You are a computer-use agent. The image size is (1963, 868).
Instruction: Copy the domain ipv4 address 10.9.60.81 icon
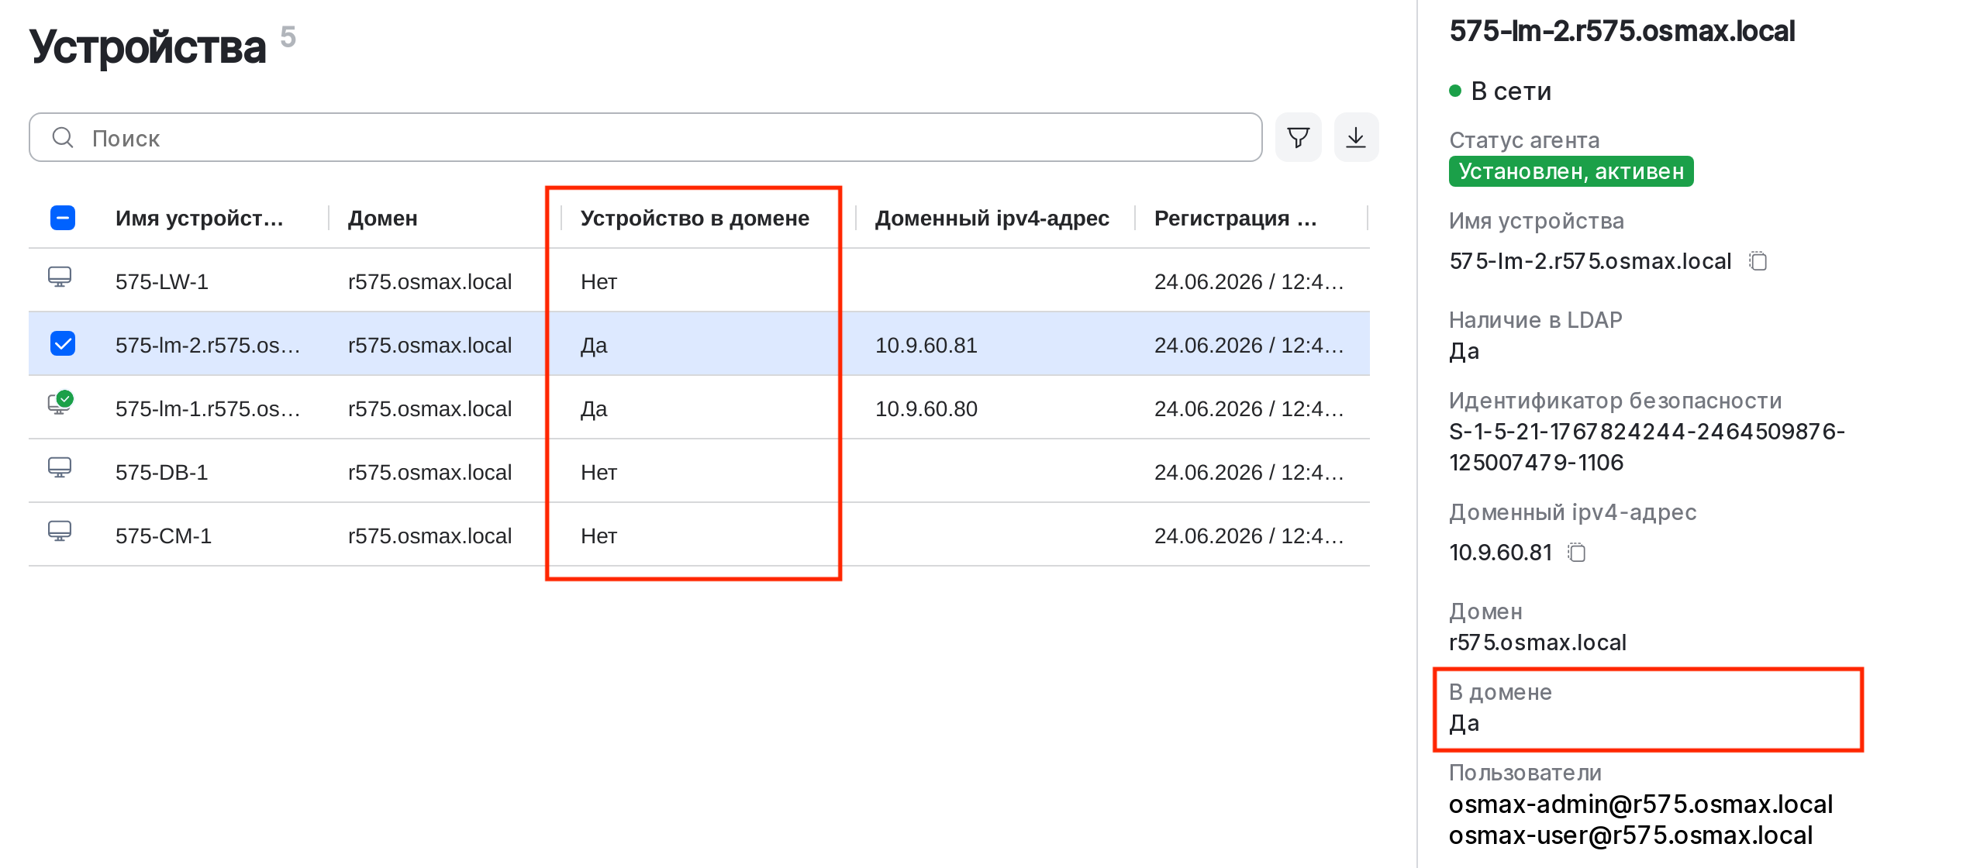1576,553
